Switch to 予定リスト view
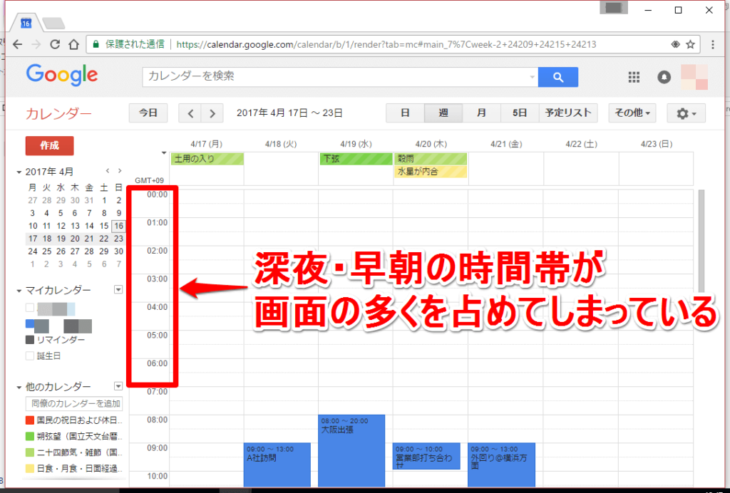Screen dimensions: 730x493 [568, 113]
